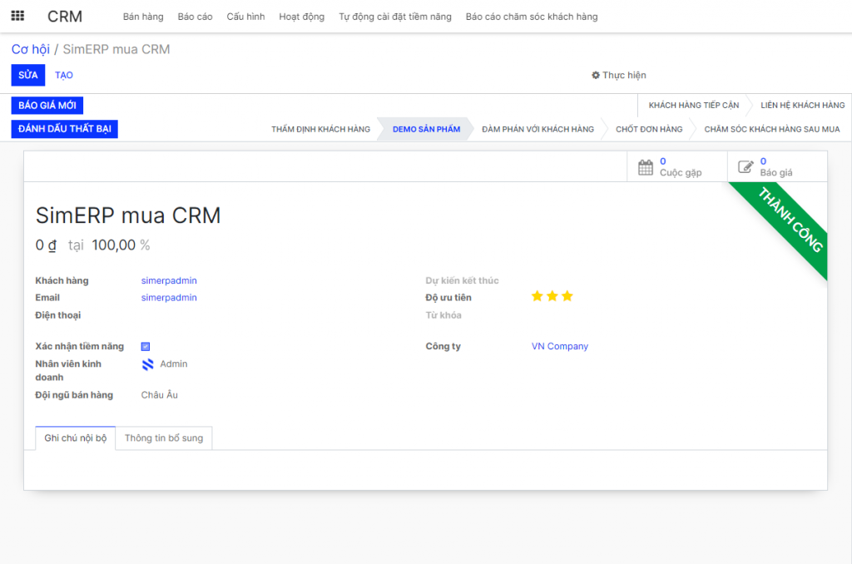Select stage CHỐT ĐƠN HÀNG
852x564 pixels.
pyautogui.click(x=649, y=129)
